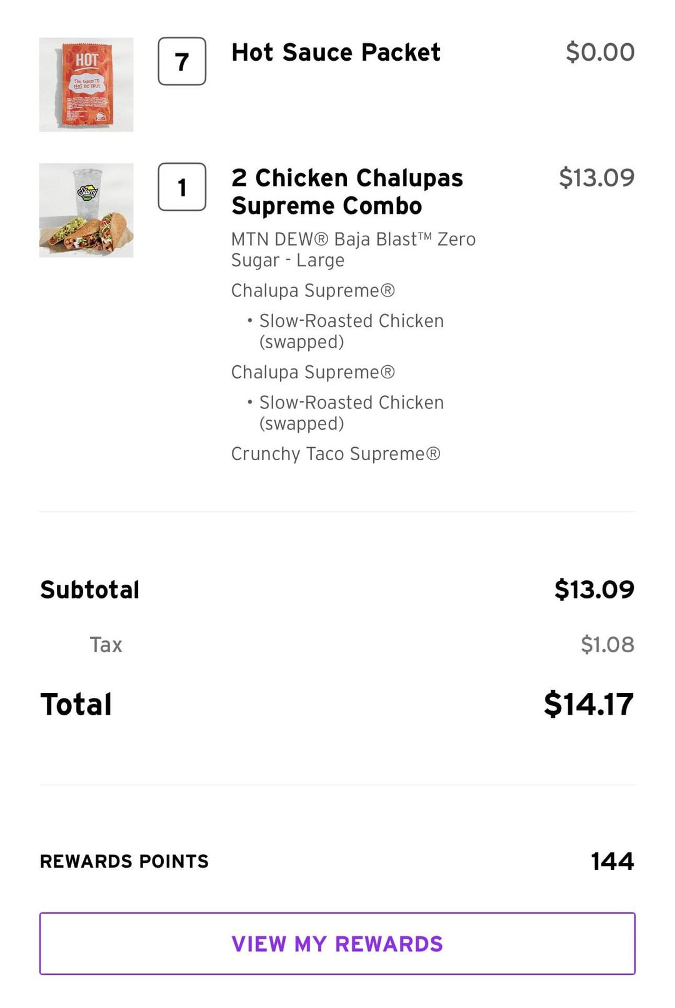Click the Subtotal label
This screenshot has width=675, height=1008.
[90, 590]
